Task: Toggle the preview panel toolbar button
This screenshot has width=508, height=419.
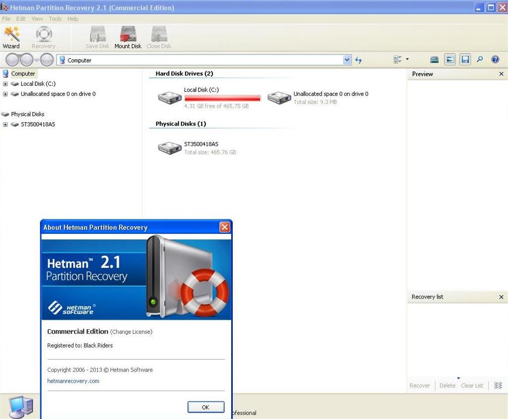Action: click(449, 60)
